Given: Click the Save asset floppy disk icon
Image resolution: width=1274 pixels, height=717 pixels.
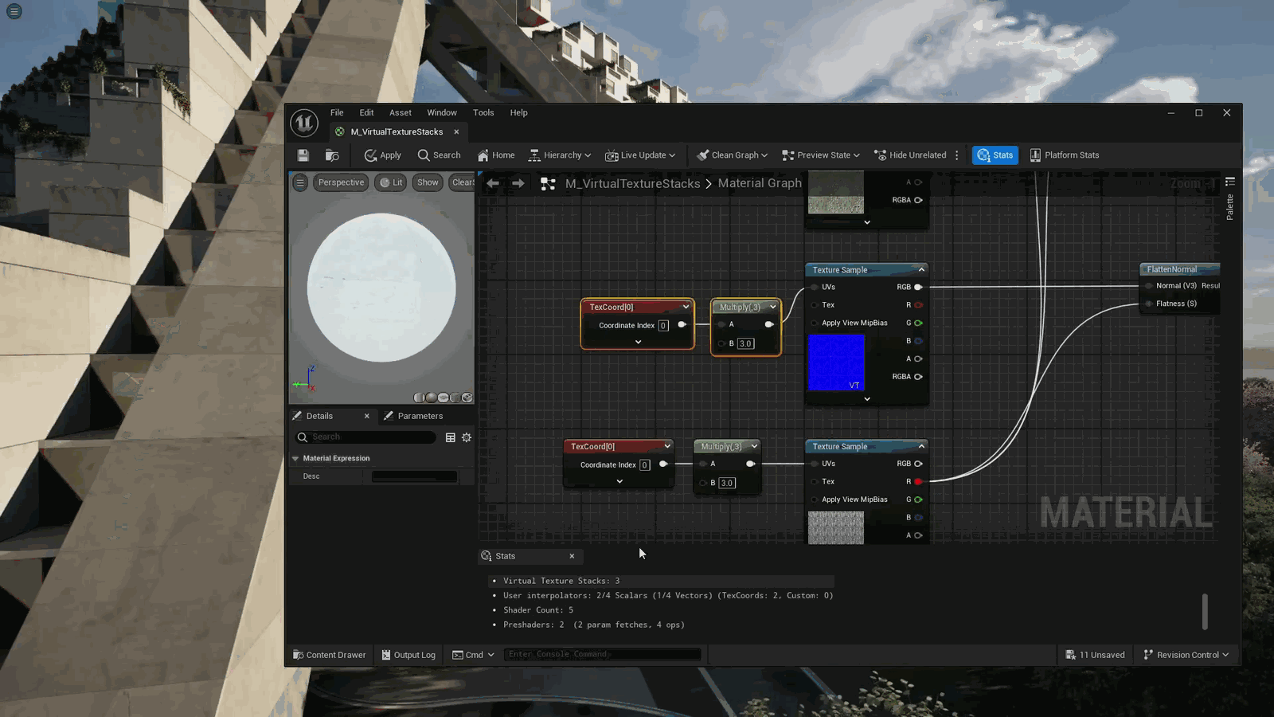Looking at the screenshot, I should [303, 155].
